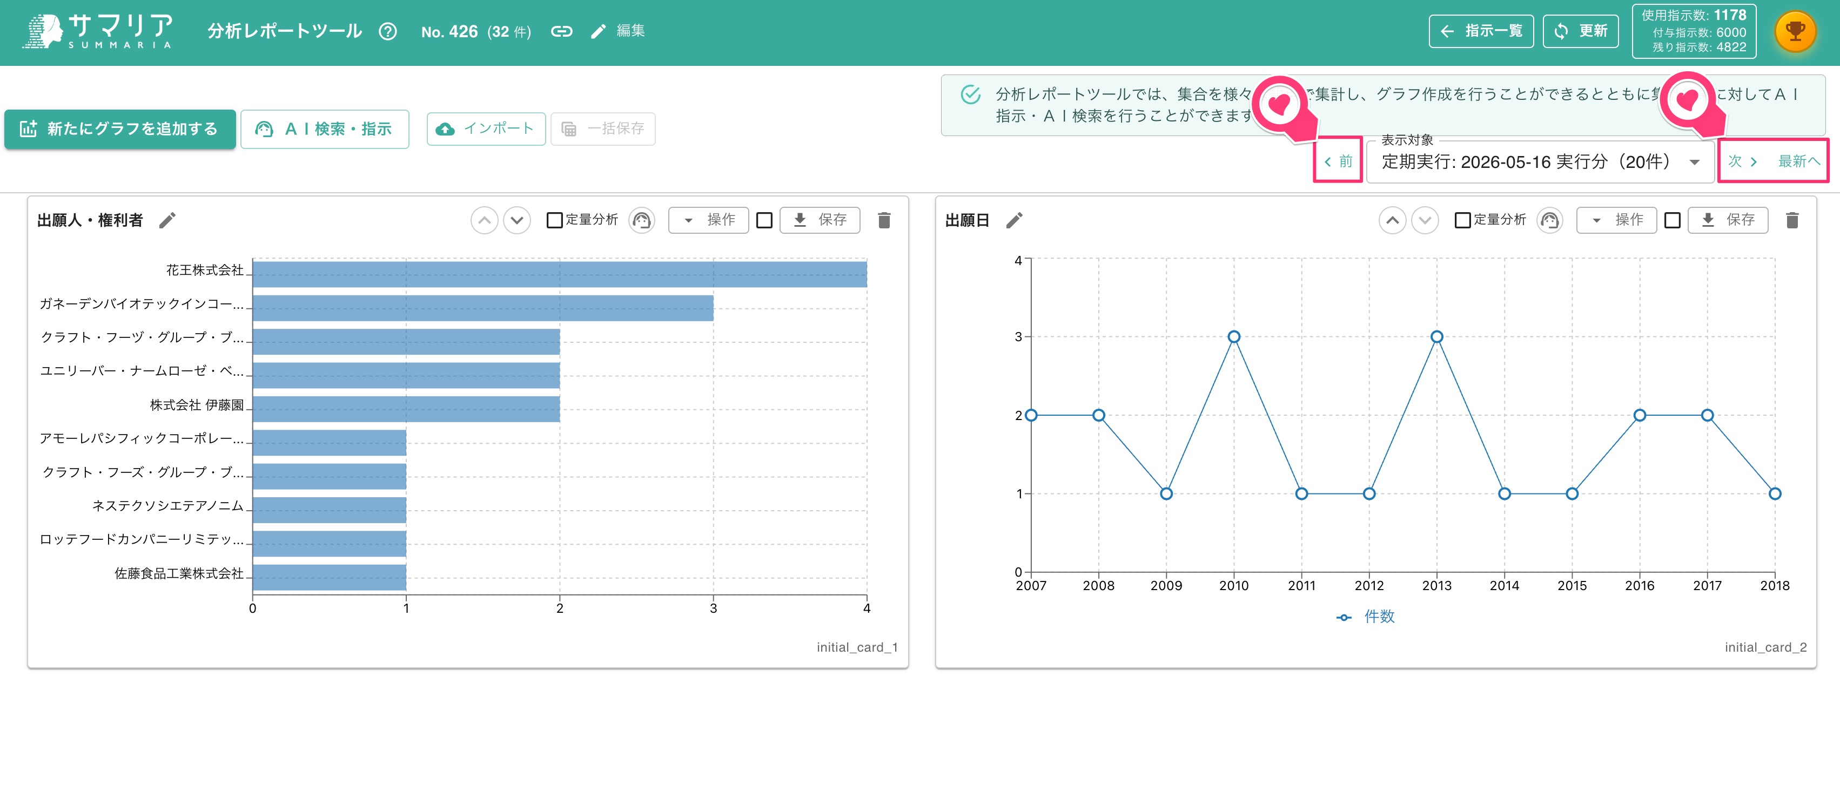Delete the 出願日 card

(x=1792, y=220)
